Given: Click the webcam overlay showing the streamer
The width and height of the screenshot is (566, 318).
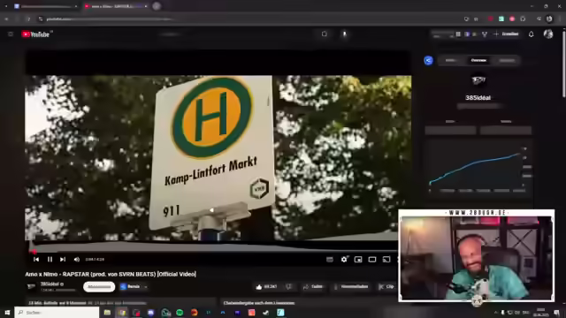Looking at the screenshot, I should click(x=477, y=255).
